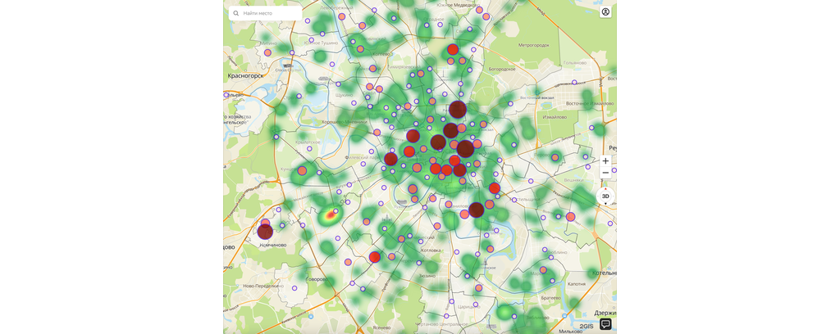
Task: Click the 'Южное Медведково' label
Action: point(456,5)
